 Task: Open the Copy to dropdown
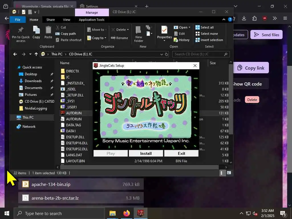click(97, 38)
